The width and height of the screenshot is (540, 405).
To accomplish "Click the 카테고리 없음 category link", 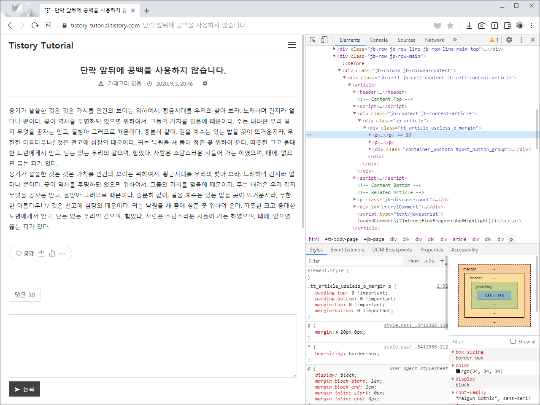I will click(124, 84).
